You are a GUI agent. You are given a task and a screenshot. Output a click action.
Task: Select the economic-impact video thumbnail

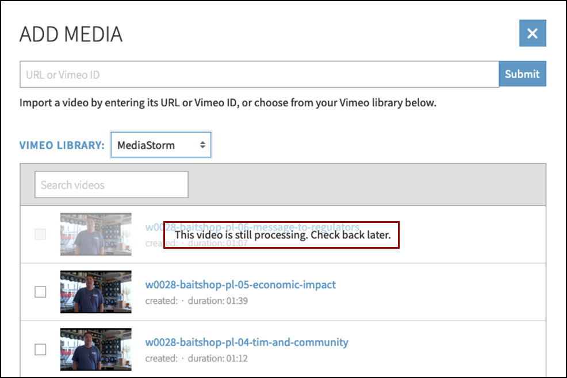click(x=95, y=292)
